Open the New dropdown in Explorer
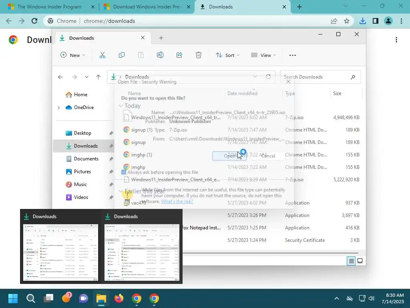This screenshot has width=410, height=308. [73, 55]
